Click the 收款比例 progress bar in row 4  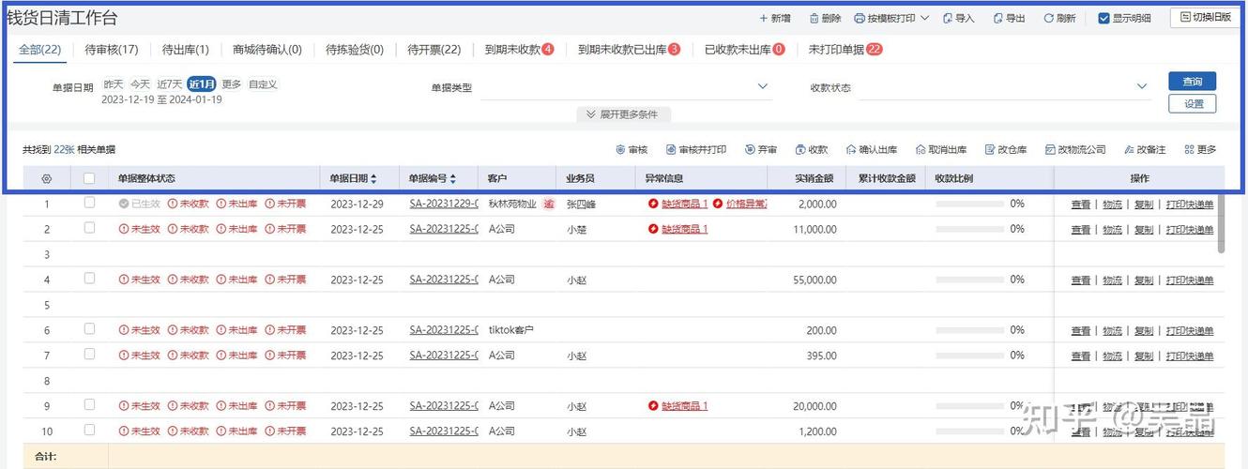pos(970,280)
